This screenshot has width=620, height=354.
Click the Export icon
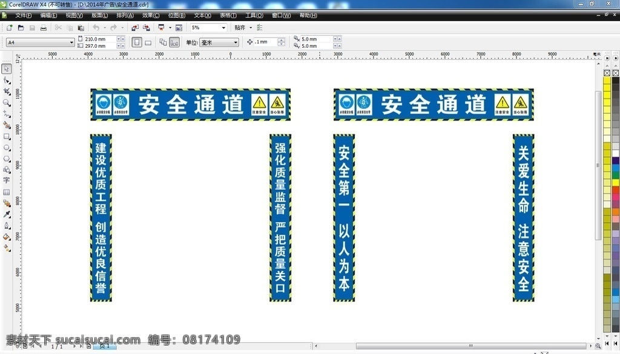tap(147, 28)
